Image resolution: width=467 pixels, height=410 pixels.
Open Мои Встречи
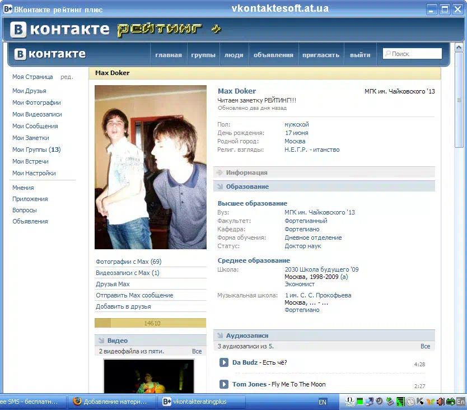coord(30,161)
